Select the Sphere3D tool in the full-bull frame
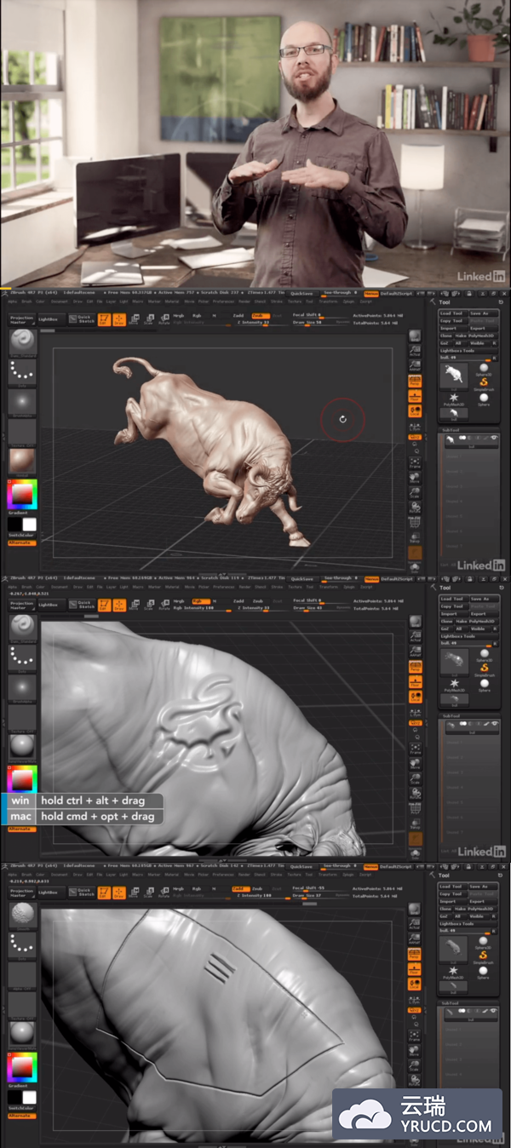This screenshot has width=511, height=1148. (484, 370)
